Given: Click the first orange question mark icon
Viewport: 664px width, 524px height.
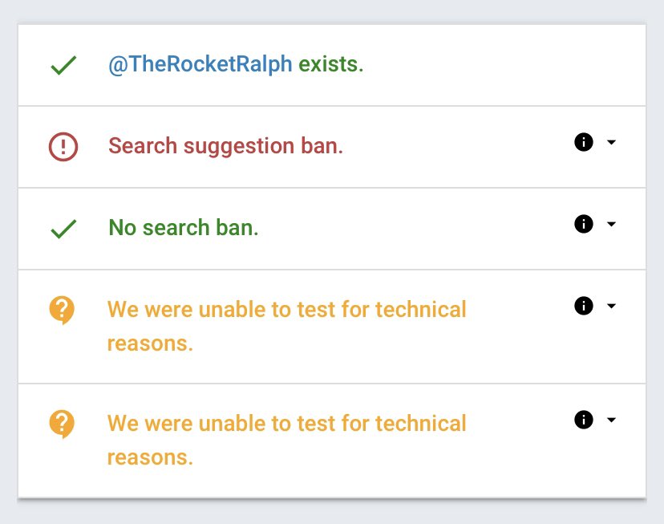Looking at the screenshot, I should [62, 310].
